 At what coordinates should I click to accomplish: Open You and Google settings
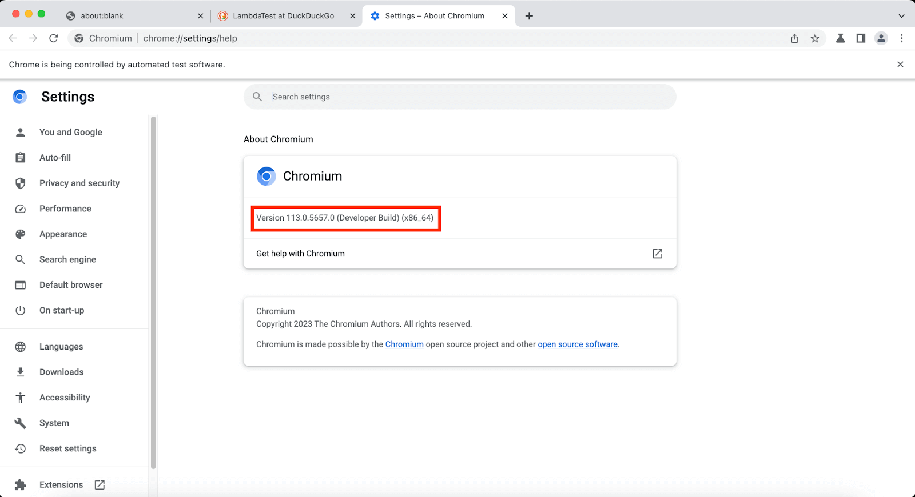pyautogui.click(x=70, y=132)
